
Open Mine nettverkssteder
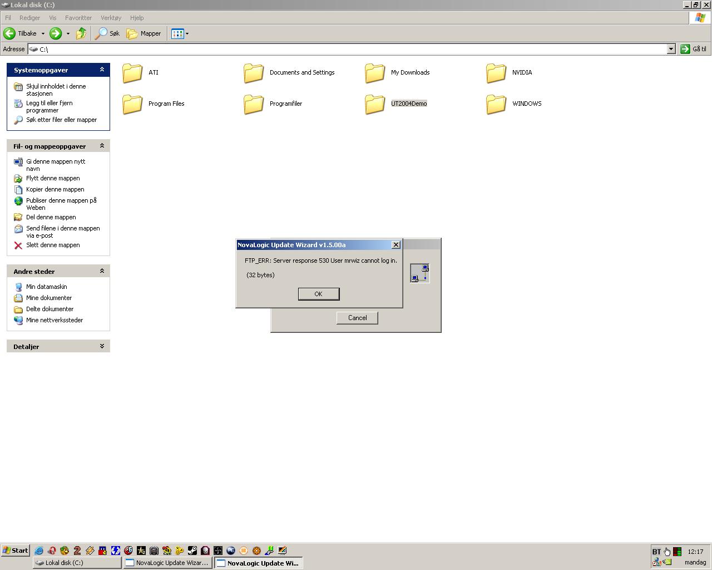point(55,320)
